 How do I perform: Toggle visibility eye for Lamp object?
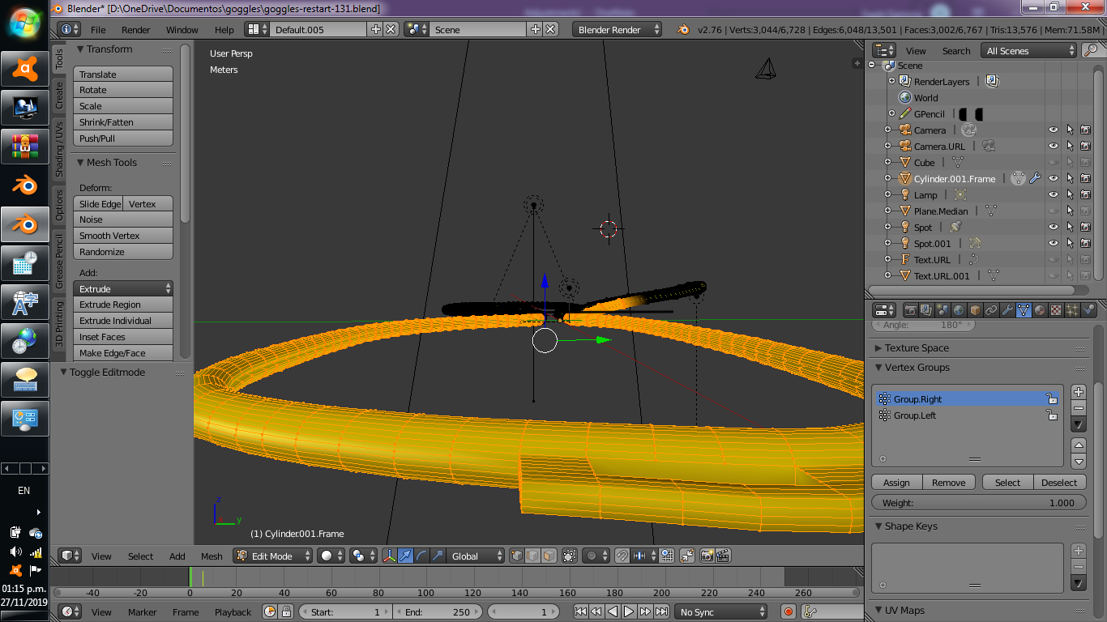tap(1054, 194)
